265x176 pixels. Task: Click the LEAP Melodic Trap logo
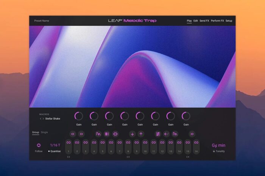tap(132, 20)
